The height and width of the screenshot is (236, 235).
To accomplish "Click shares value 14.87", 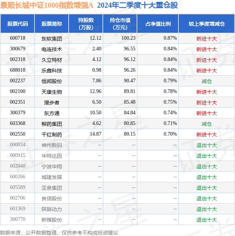I will click(95, 134).
